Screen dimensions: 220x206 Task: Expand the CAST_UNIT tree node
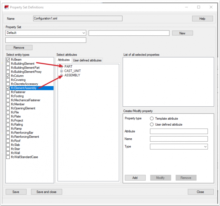(x=61, y=71)
